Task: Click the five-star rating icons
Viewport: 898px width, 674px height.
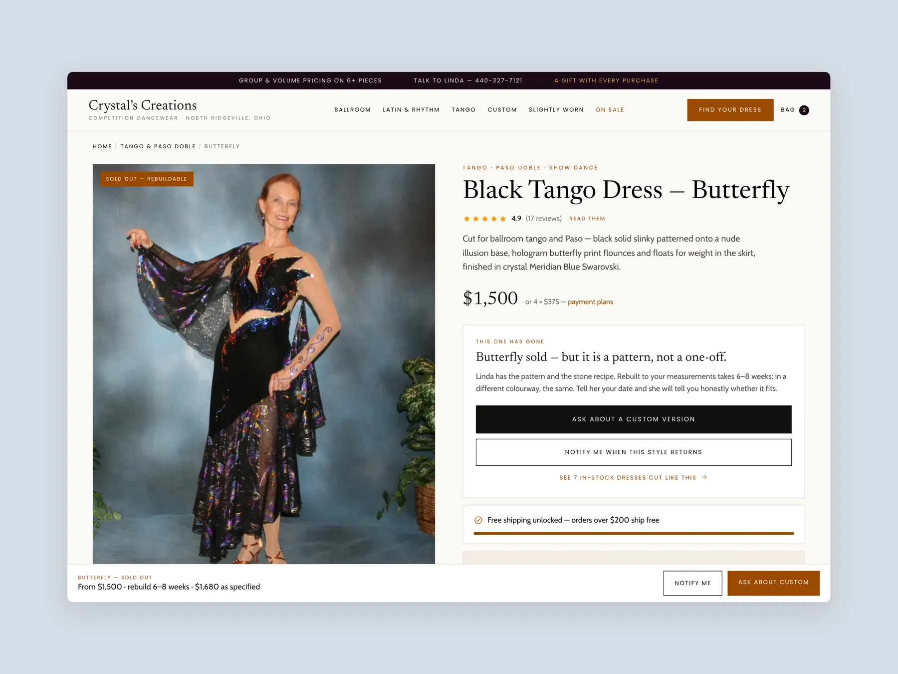Action: tap(484, 219)
